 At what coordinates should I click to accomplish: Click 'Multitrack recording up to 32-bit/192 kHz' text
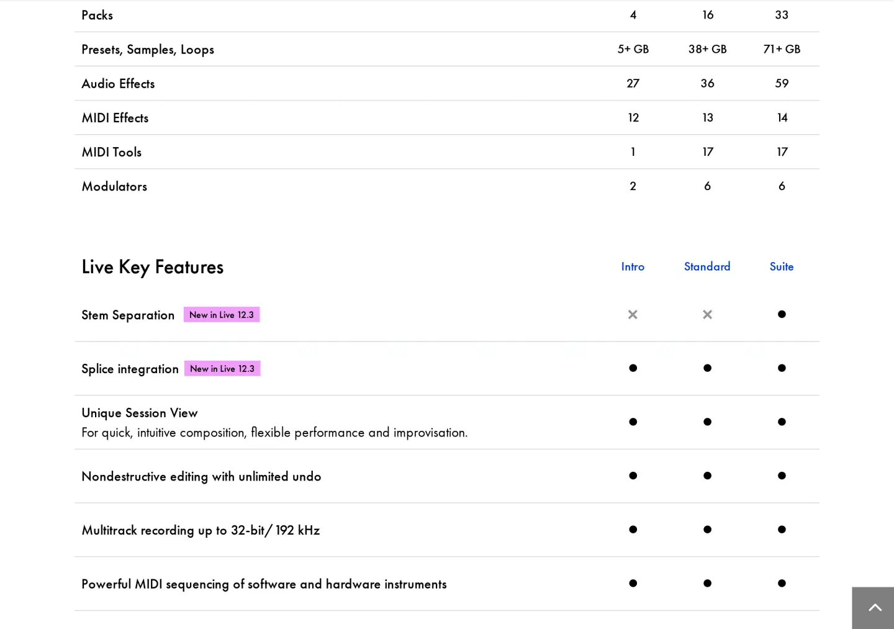coord(201,530)
